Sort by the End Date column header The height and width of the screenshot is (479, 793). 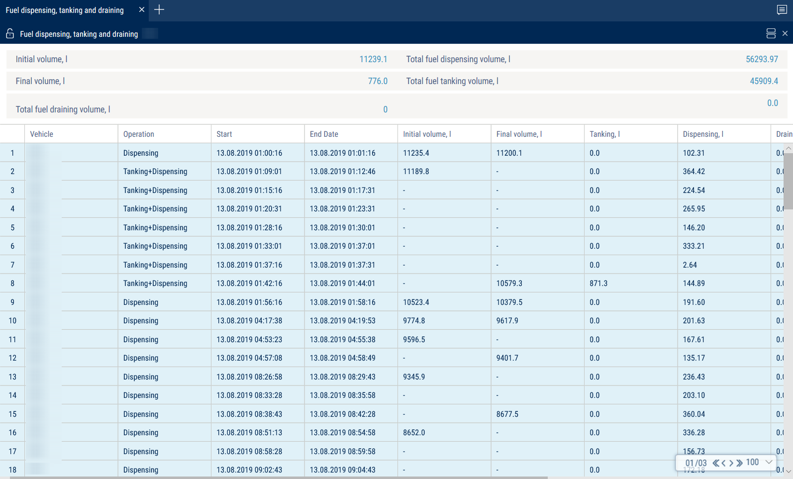point(351,134)
